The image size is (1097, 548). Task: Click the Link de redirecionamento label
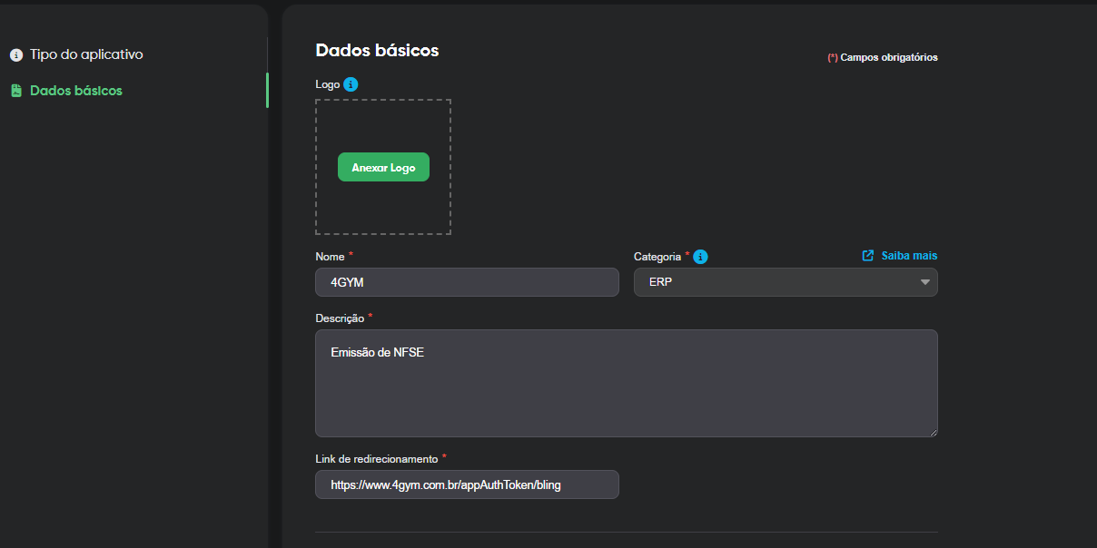[x=376, y=459]
